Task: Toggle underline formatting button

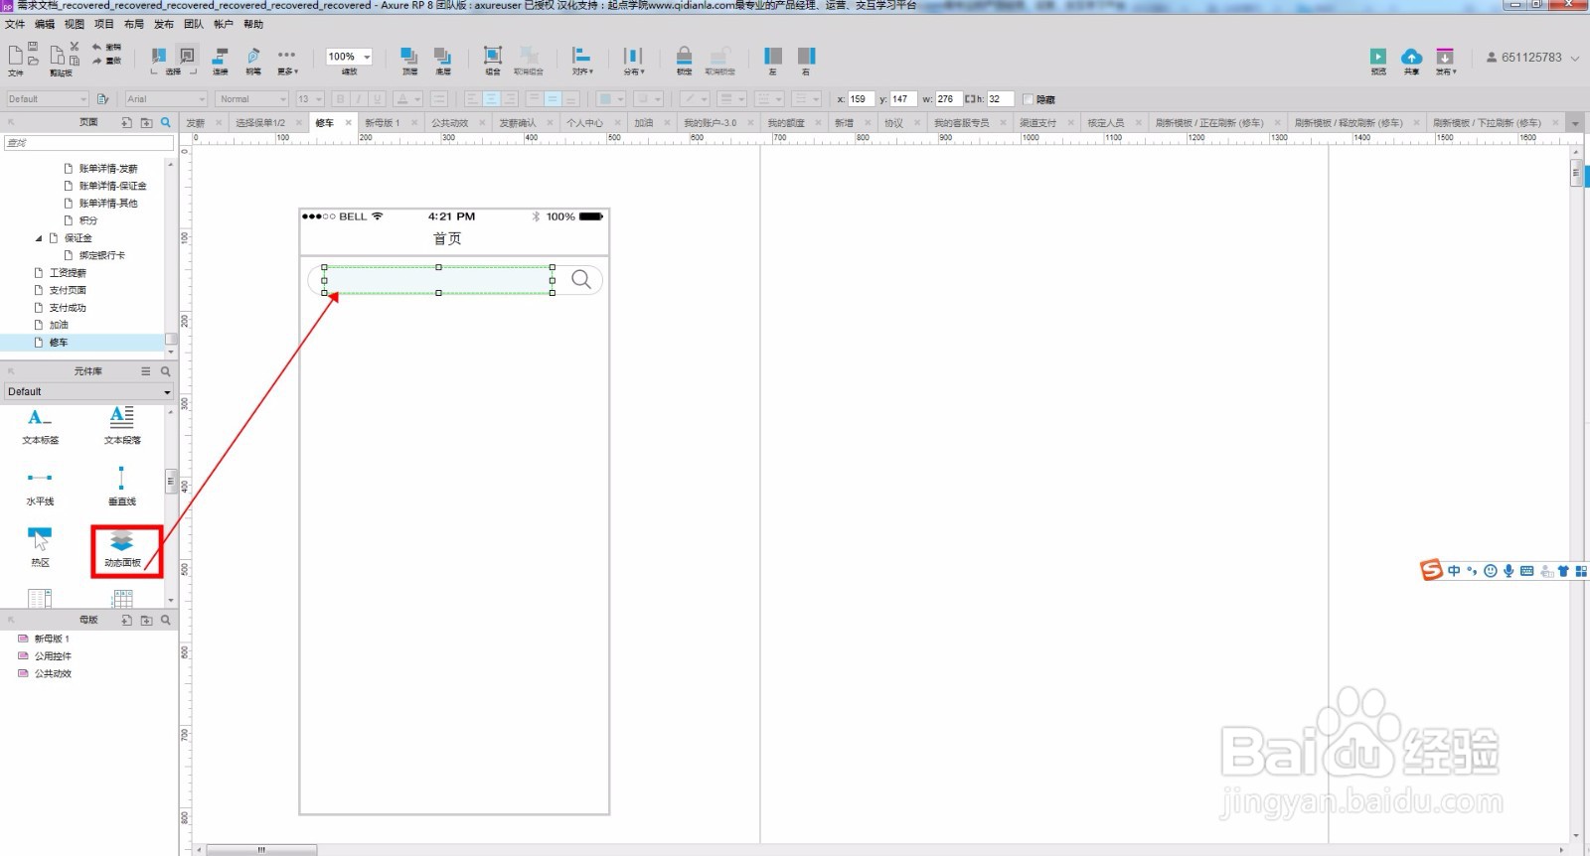Action: point(377,98)
